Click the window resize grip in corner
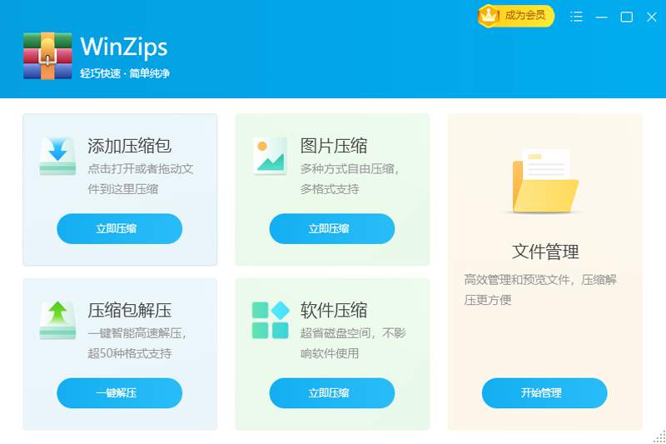666x444 pixels. click(x=659, y=437)
